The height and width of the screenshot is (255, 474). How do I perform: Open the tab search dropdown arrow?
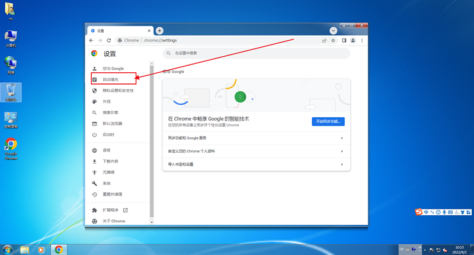pyautogui.click(x=334, y=30)
